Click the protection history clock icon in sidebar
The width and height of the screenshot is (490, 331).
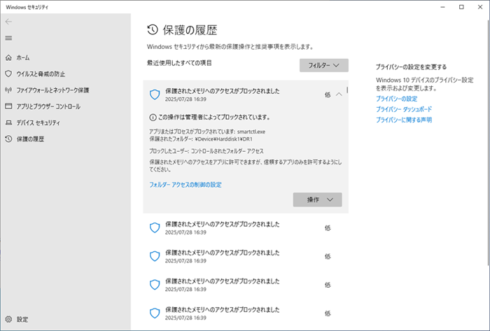8,139
